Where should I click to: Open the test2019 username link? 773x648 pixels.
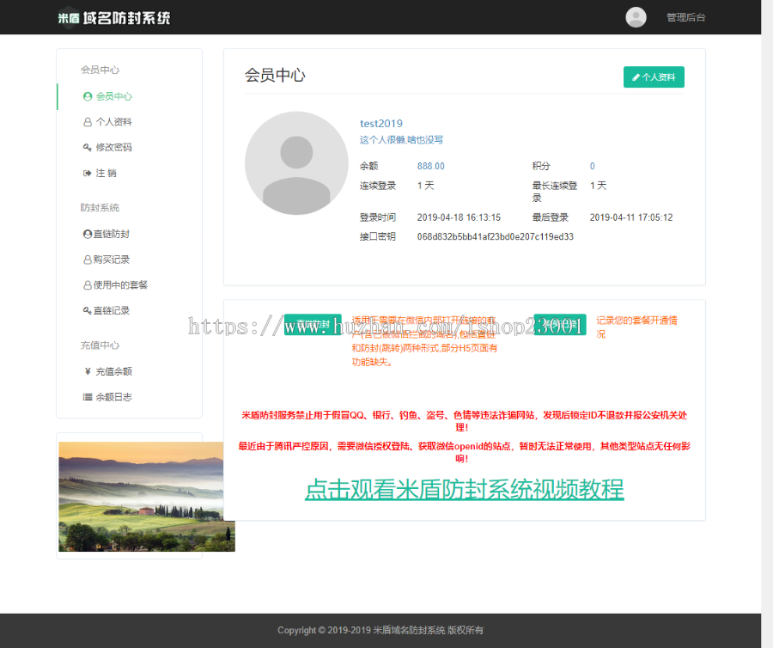(x=381, y=123)
